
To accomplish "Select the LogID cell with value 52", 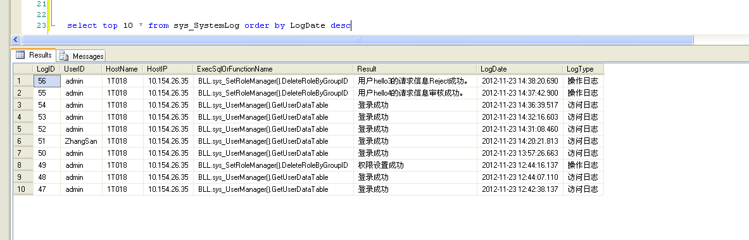I will [47, 129].
